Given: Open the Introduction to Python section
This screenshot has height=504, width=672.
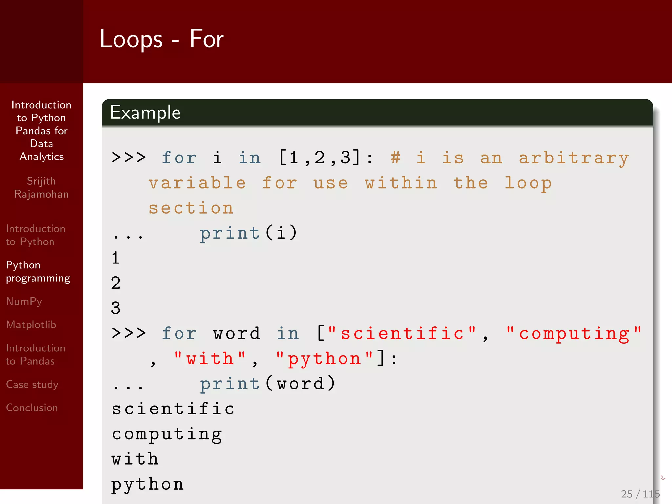Looking at the screenshot, I should click(x=35, y=235).
